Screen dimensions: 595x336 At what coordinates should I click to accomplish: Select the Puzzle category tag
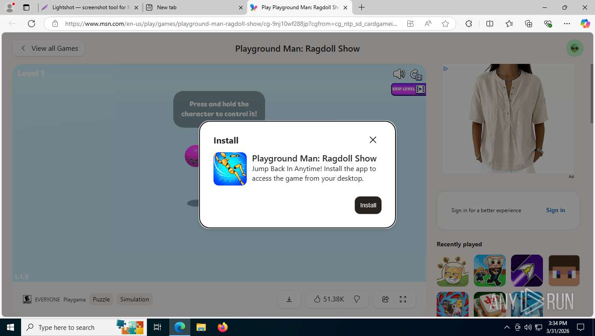tap(101, 299)
